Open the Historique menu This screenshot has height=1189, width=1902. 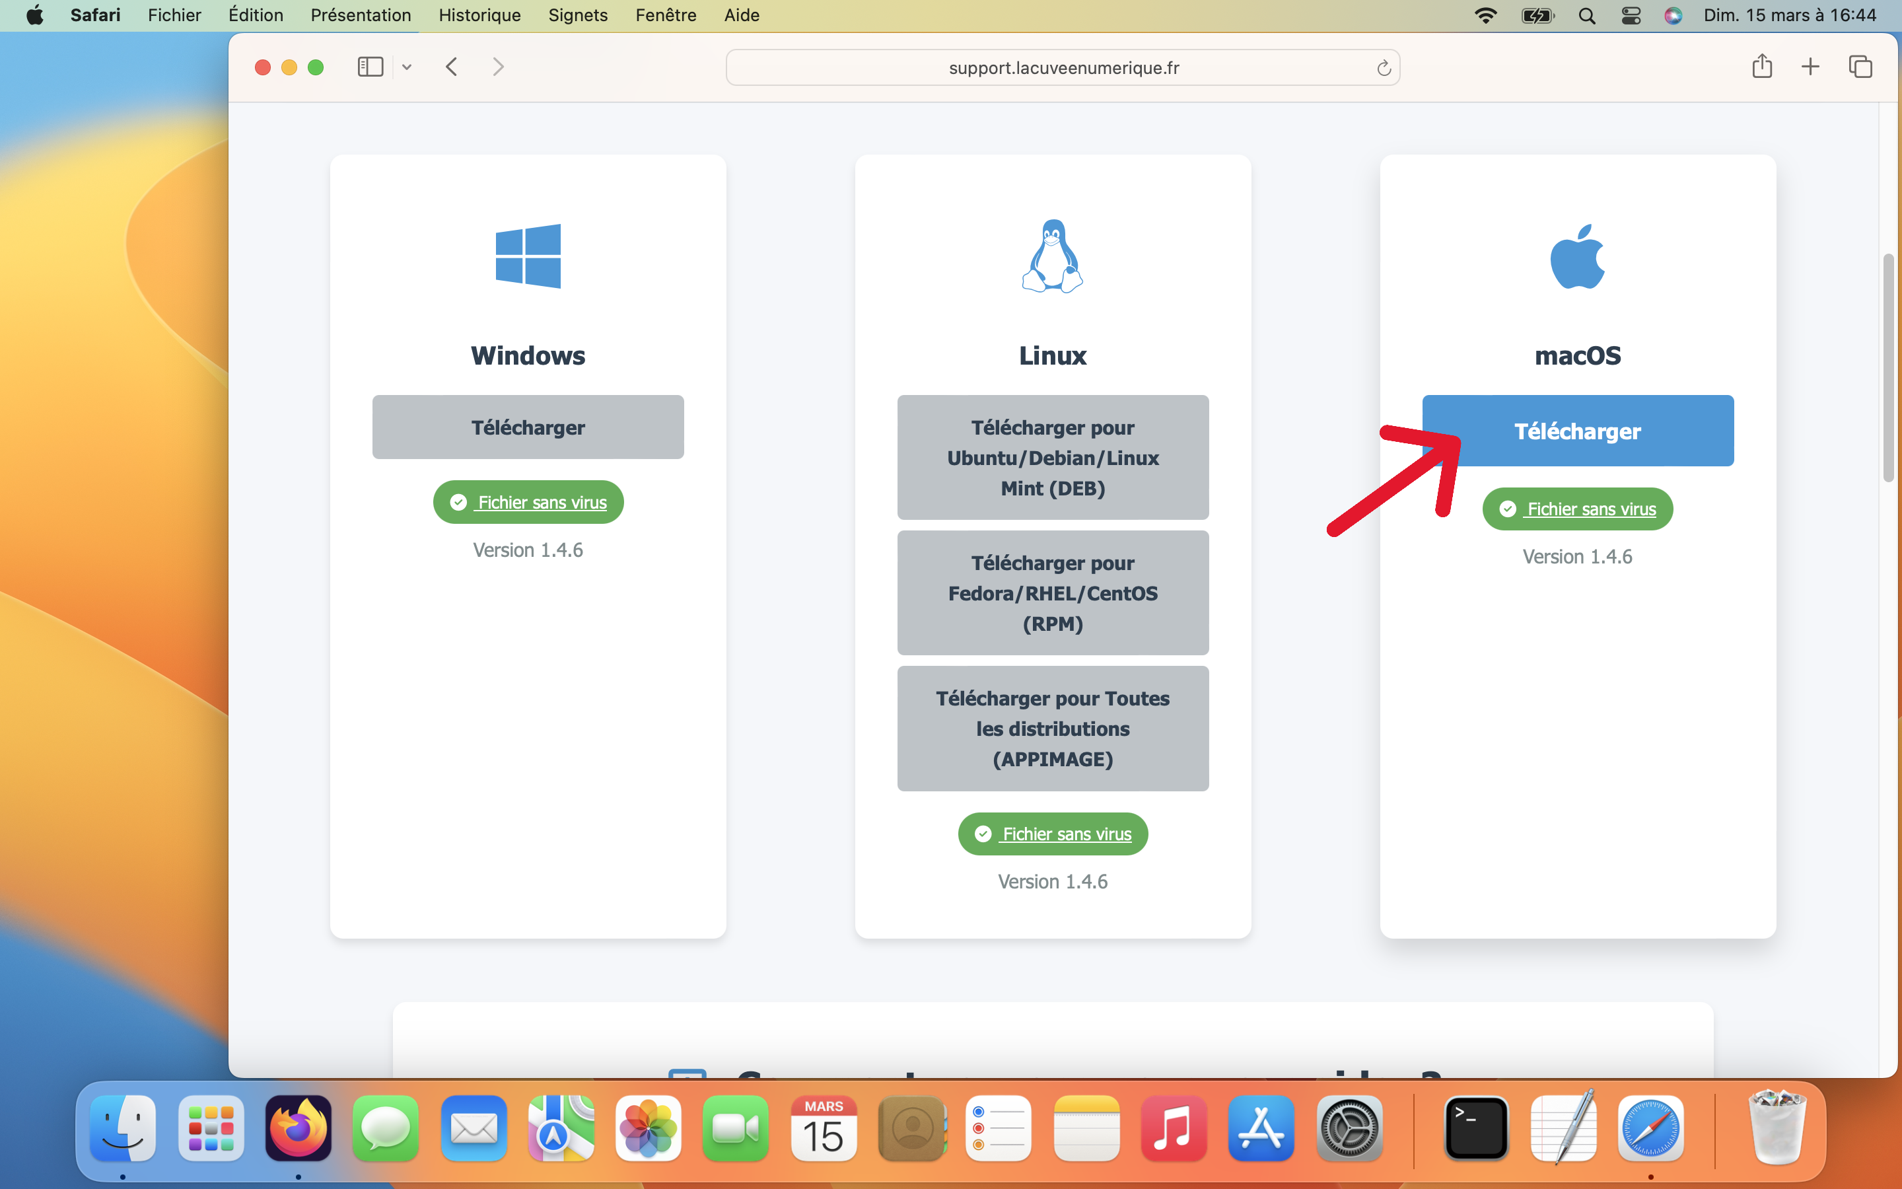[x=479, y=15]
